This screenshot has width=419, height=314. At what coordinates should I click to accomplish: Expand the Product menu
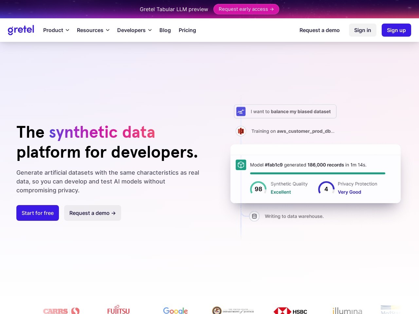(56, 30)
